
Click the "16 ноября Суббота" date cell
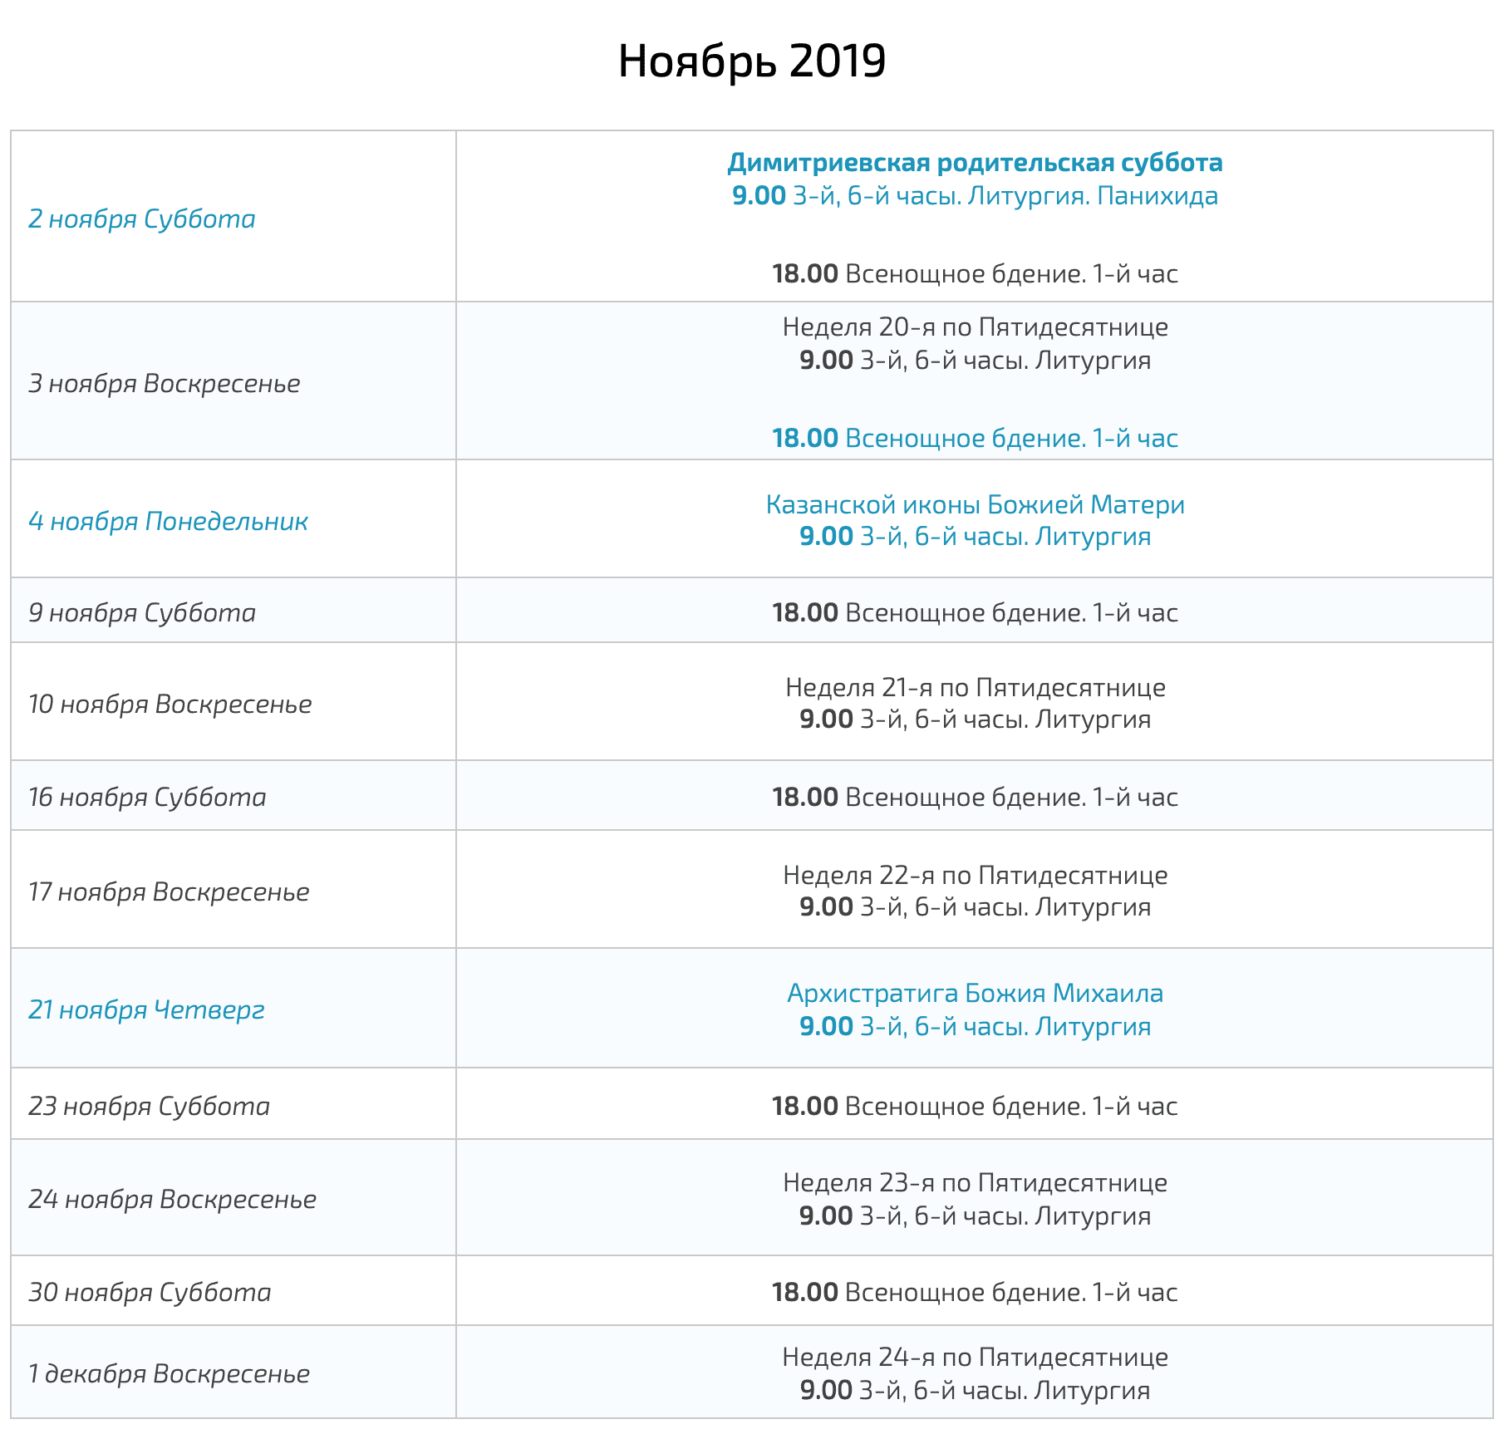click(x=147, y=797)
